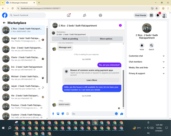Click the Find friends button
Viewport: 171px width, 136px height.
click(x=141, y=15)
